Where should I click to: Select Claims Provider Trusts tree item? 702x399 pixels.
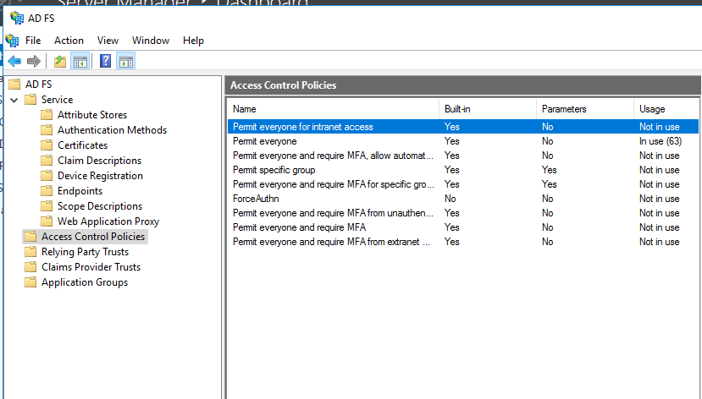91,267
